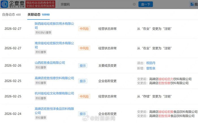Image resolution: width=198 pixels, height=123 pixels.
Task: Open 陕西娃哈哈宏振饮用水有限公司 company link
Action: 54,26
